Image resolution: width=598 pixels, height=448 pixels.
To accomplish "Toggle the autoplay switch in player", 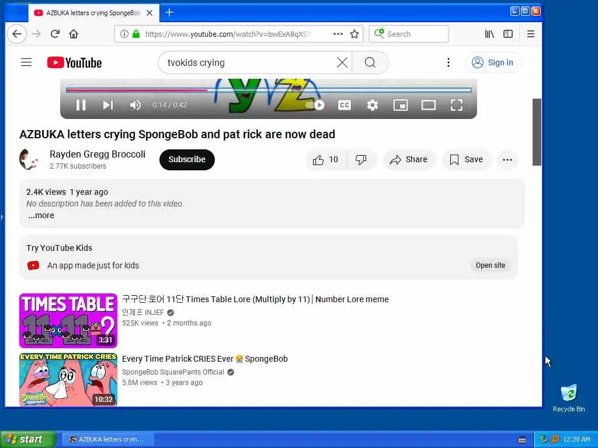I will point(315,105).
